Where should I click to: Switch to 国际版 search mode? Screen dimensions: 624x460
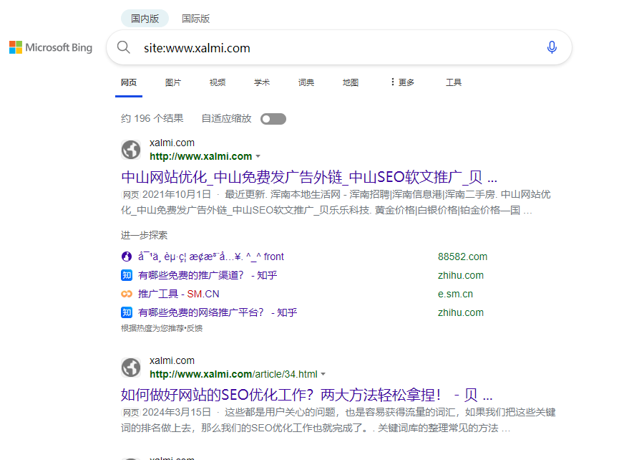[x=195, y=19]
